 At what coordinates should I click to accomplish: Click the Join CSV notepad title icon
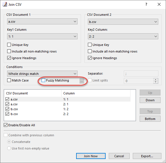point(5,5)
